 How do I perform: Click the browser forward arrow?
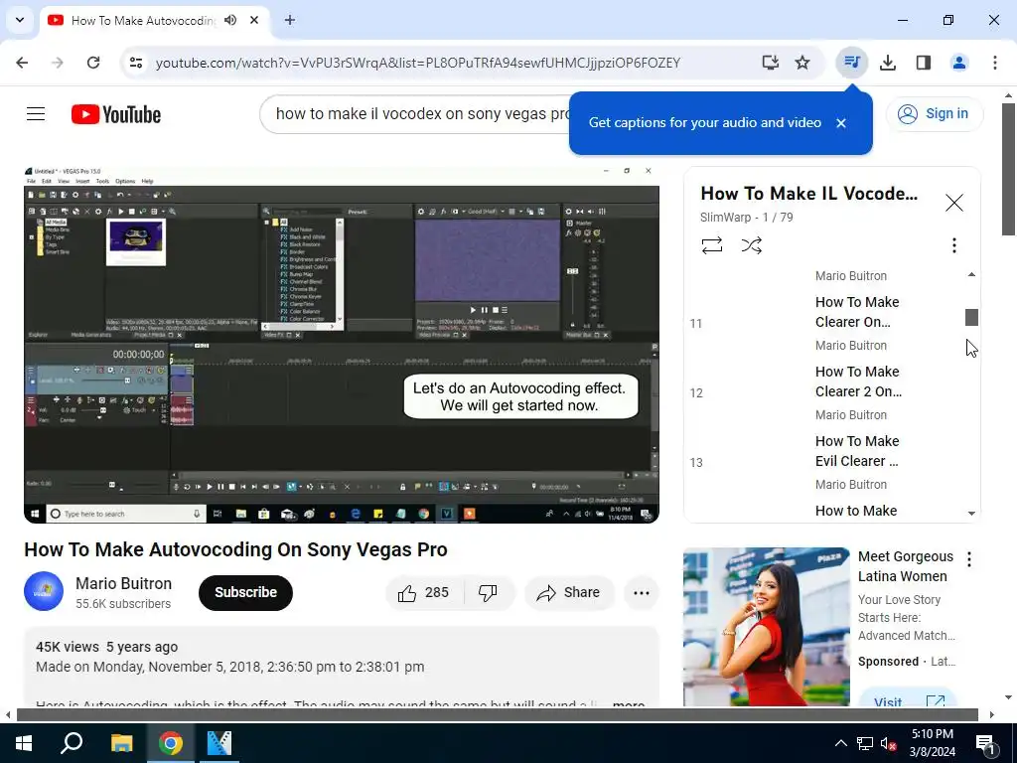point(58,63)
